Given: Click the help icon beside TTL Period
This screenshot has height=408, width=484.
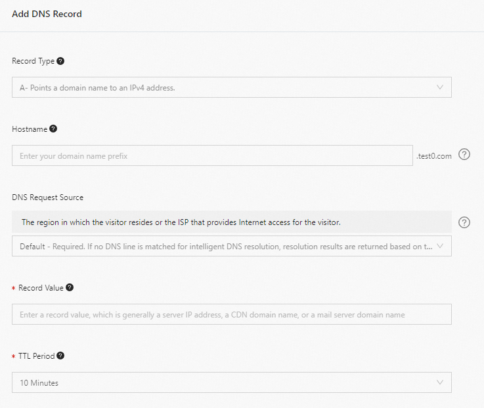Looking at the screenshot, I should click(x=60, y=356).
